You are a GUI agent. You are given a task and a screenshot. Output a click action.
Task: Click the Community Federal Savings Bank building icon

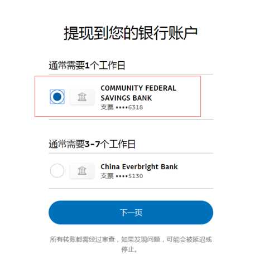point(82,97)
